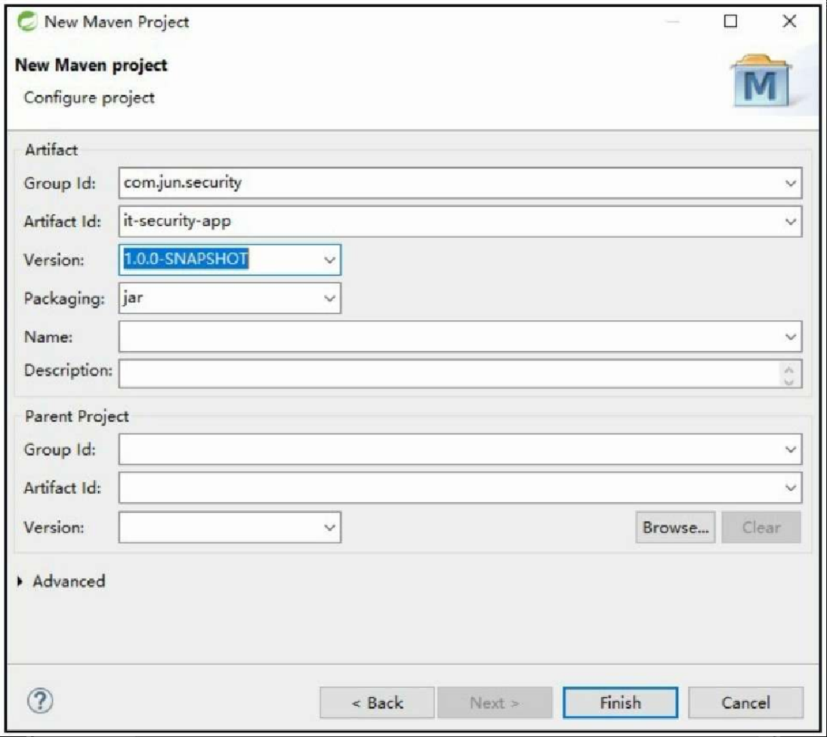This screenshot has height=737, width=827.
Task: Click the Description text area
Action: [461, 374]
